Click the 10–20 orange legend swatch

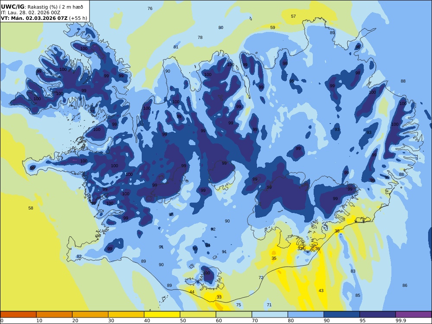(54, 314)
